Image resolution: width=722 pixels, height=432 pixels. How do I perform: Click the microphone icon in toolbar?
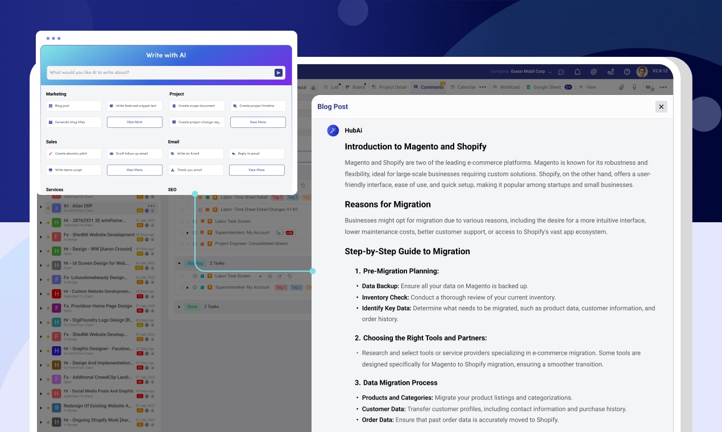tap(634, 87)
